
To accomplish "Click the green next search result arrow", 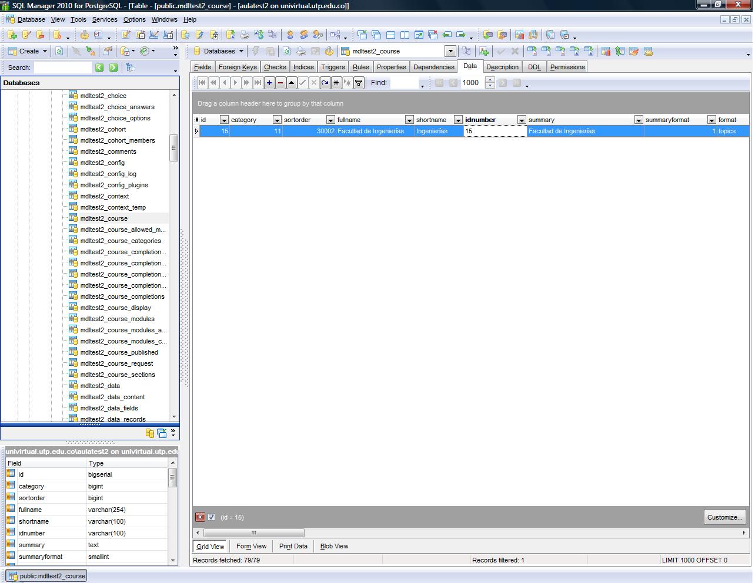I will pyautogui.click(x=113, y=68).
